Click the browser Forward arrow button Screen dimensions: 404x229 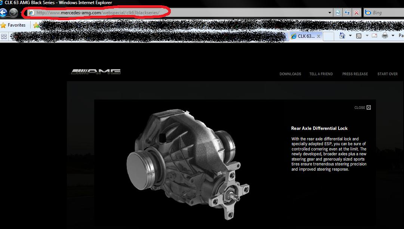click(x=13, y=12)
